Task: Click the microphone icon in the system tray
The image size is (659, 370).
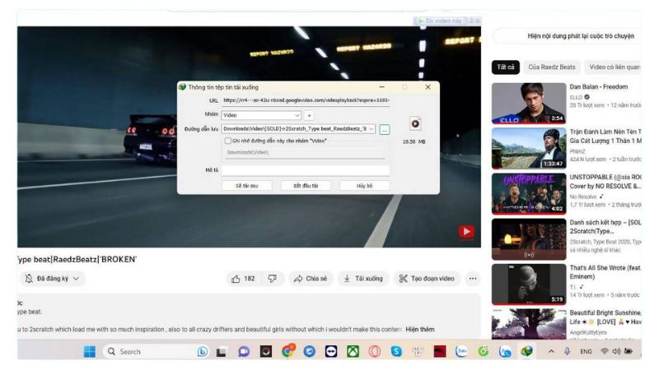Action: [567, 352]
